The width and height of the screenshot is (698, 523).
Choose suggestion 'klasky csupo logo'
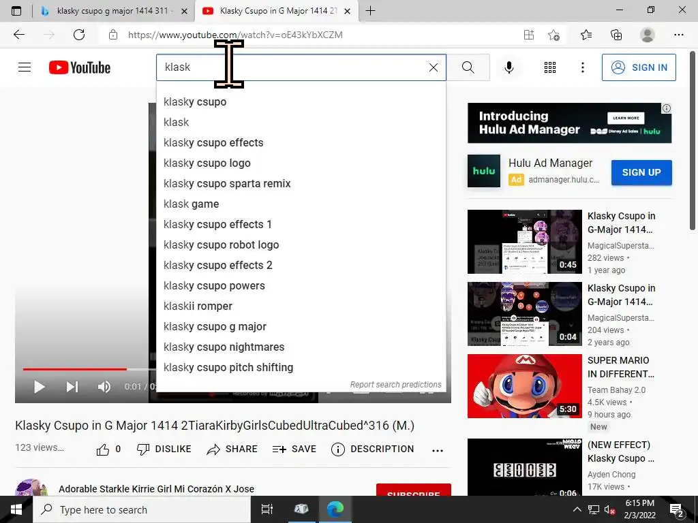301,163
